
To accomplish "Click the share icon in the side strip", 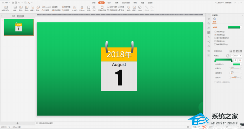I will point(209,42).
